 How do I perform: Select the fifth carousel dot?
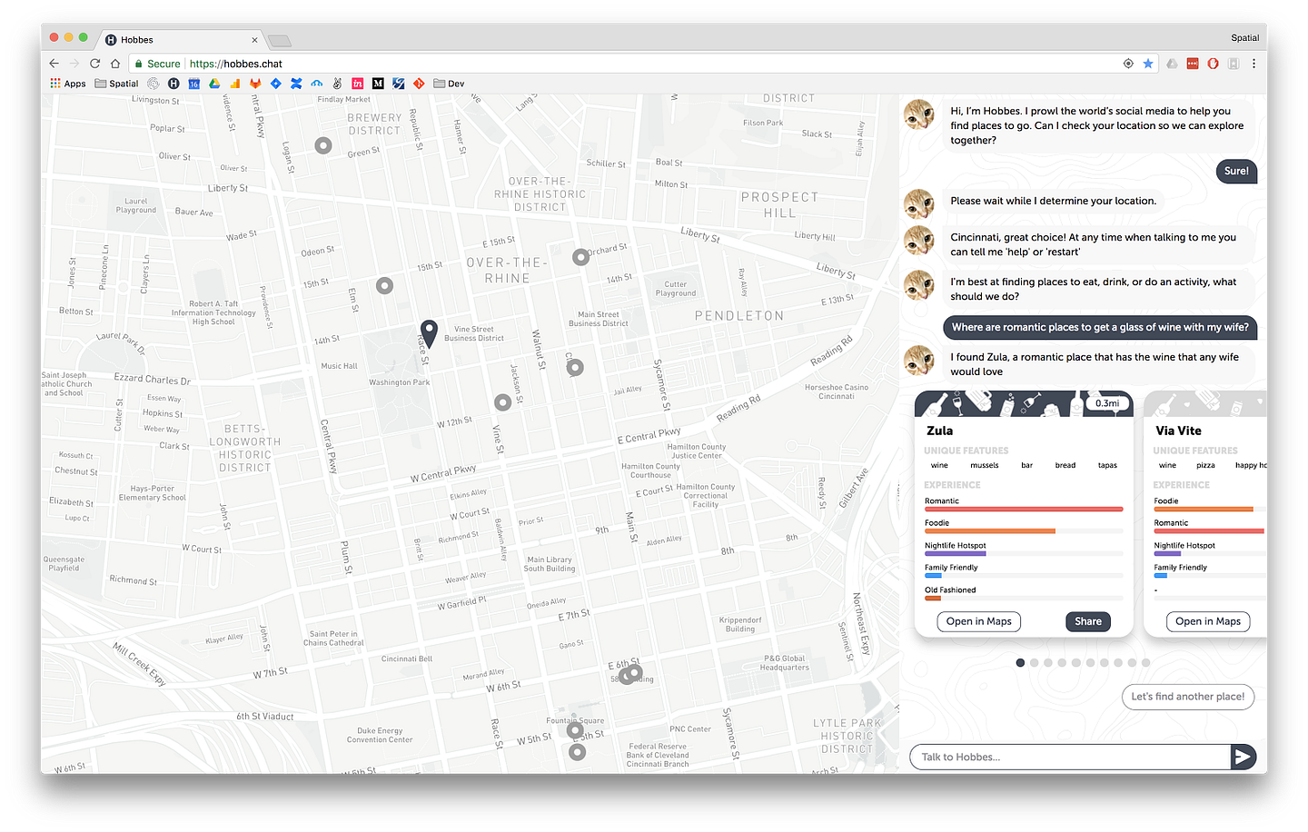pyautogui.click(x=1076, y=663)
